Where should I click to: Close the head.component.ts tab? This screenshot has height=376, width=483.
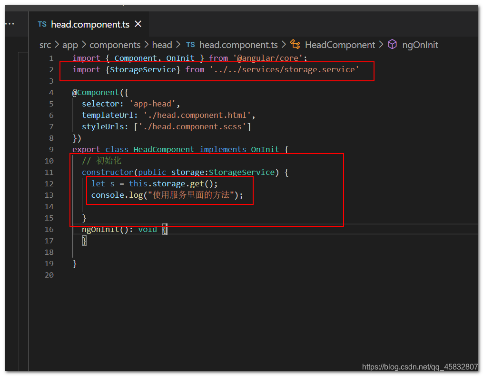coord(138,24)
